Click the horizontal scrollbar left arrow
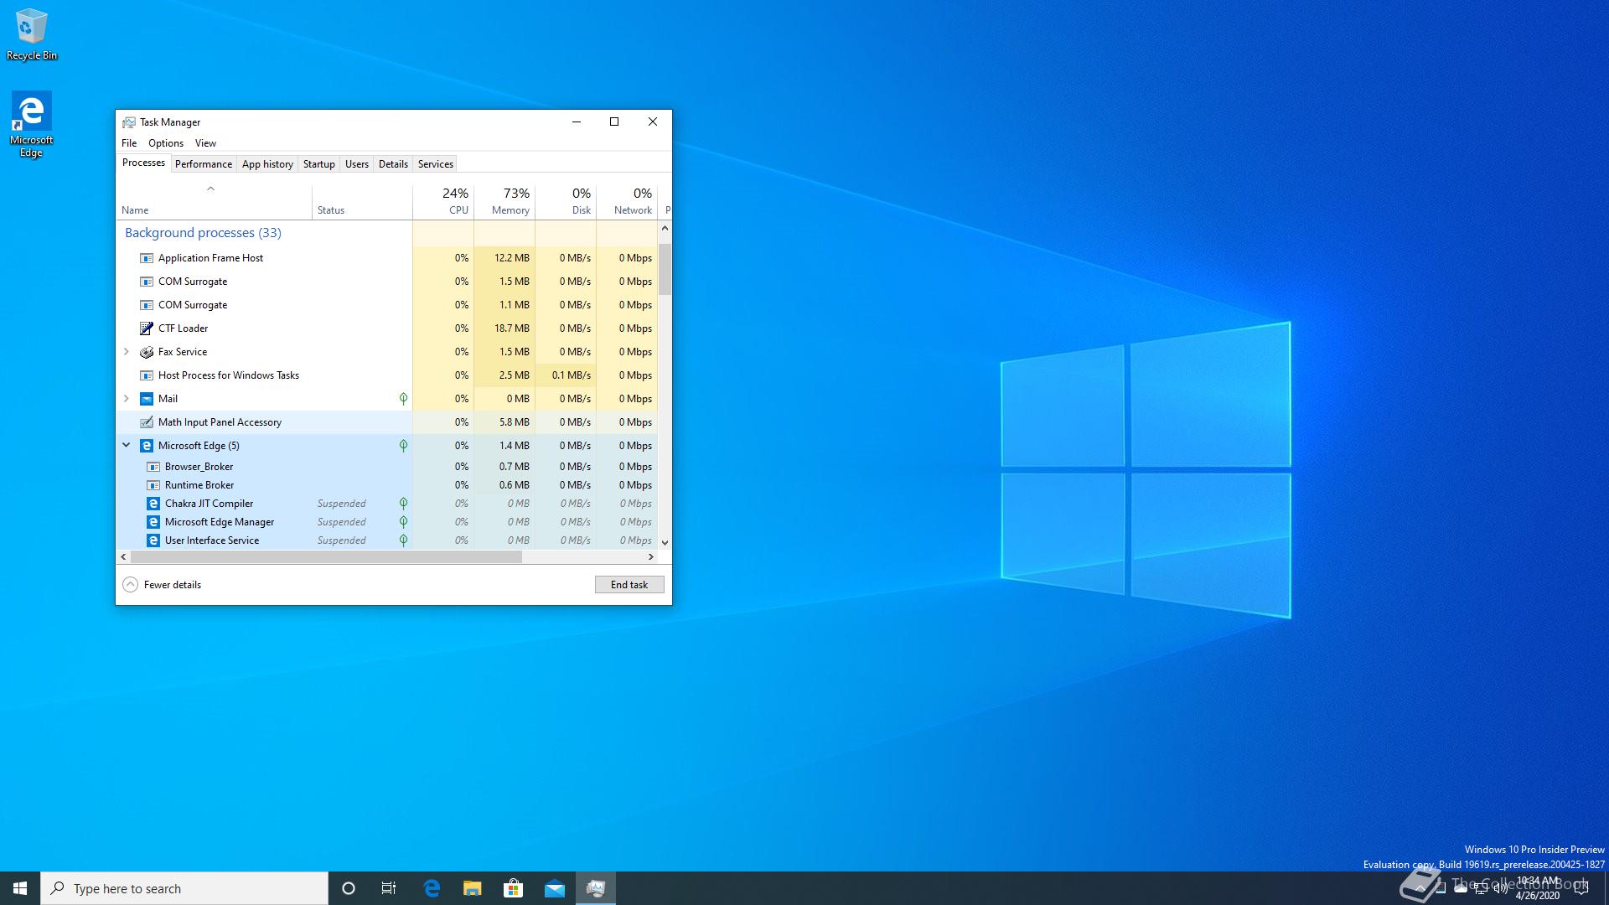 pyautogui.click(x=124, y=556)
